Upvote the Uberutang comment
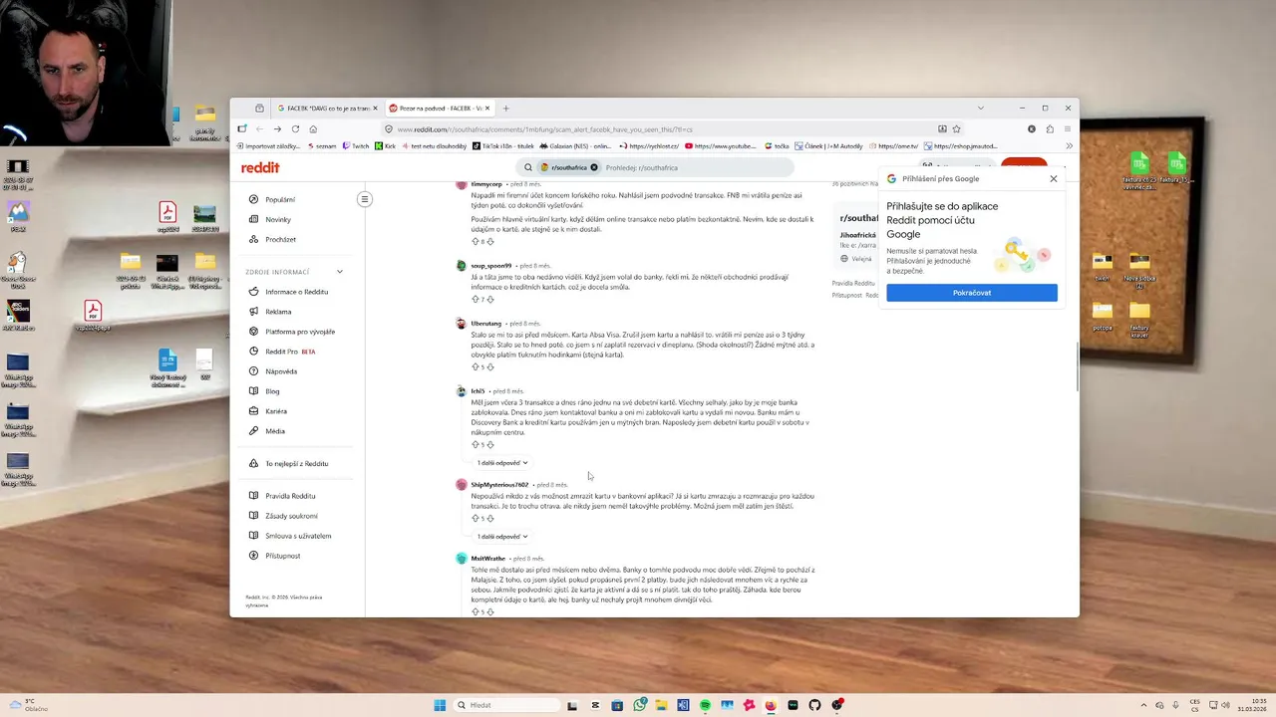The image size is (1276, 717). [476, 366]
